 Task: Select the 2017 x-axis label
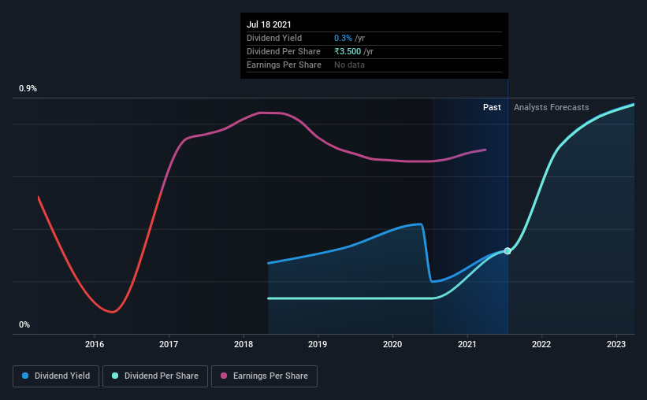(x=169, y=344)
